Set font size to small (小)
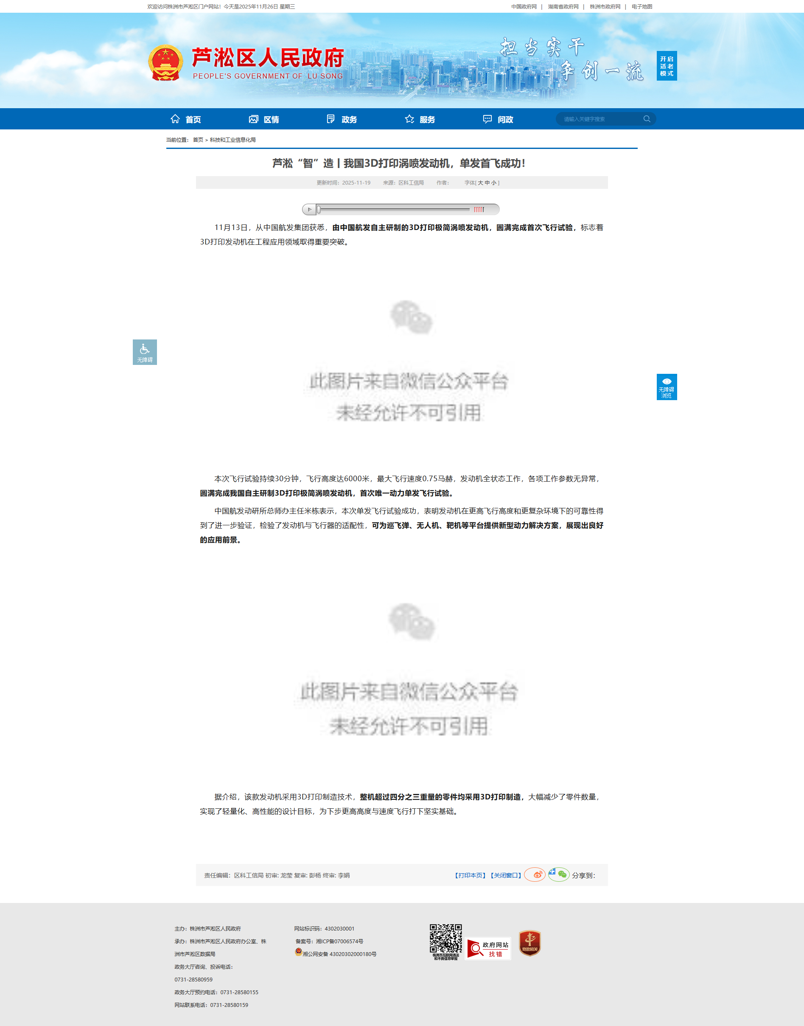Viewport: 804px width, 1026px height. [x=494, y=183]
